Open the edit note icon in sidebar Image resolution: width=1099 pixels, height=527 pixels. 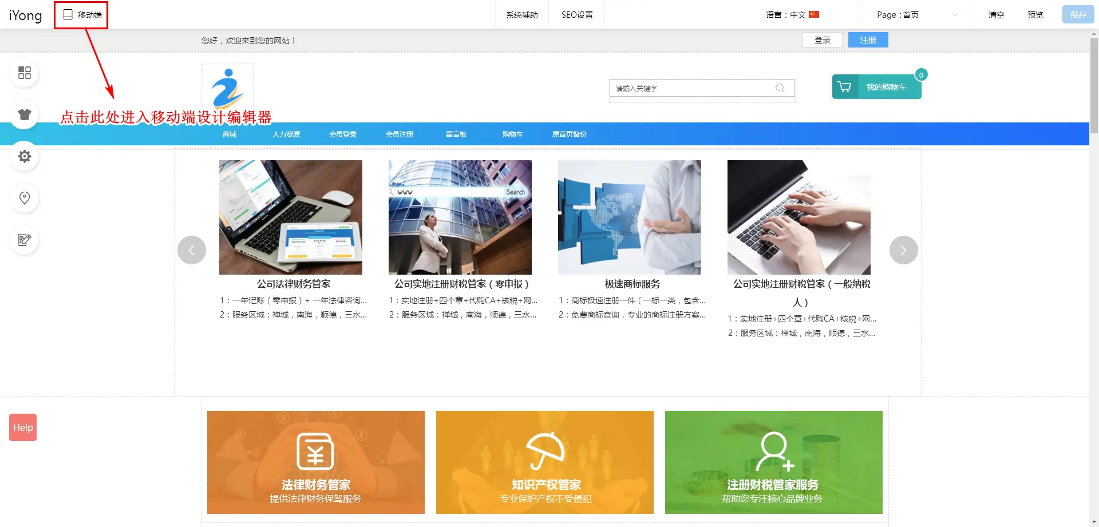(25, 240)
